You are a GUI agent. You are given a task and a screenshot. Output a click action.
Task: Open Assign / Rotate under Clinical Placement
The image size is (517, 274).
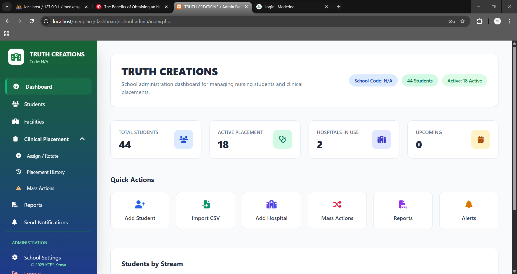(x=43, y=156)
